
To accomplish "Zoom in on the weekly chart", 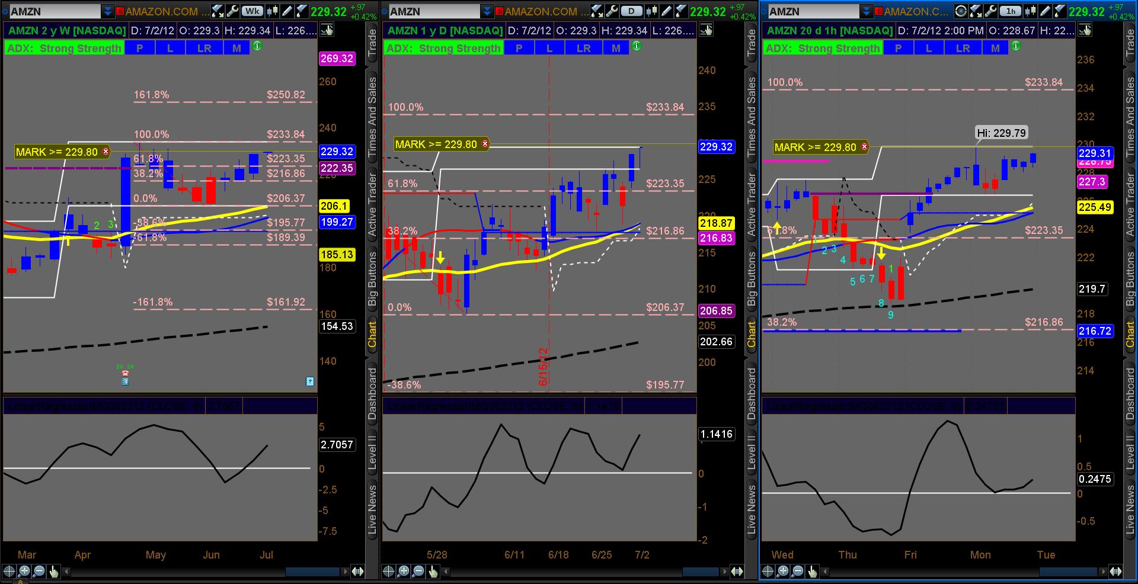I will click(x=24, y=572).
